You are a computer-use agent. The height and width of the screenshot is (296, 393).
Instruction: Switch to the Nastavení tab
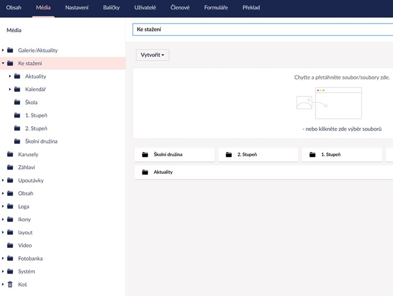point(76,7)
